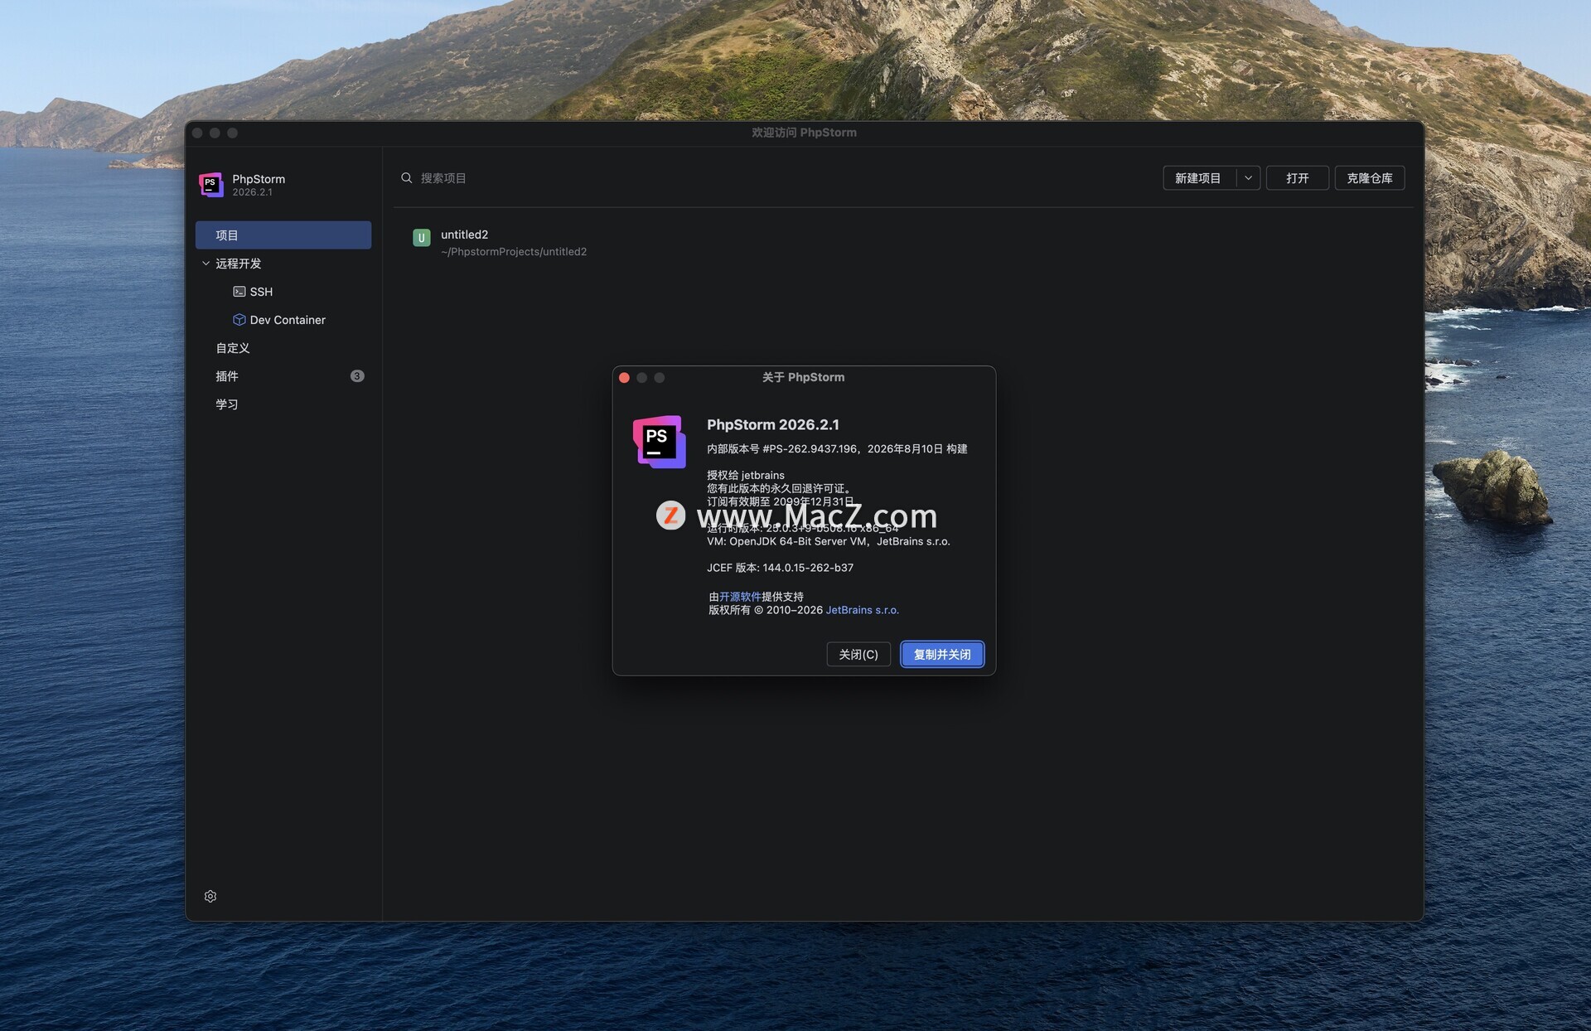Click the search magnifier icon
The height and width of the screenshot is (1031, 1591).
pos(407,178)
